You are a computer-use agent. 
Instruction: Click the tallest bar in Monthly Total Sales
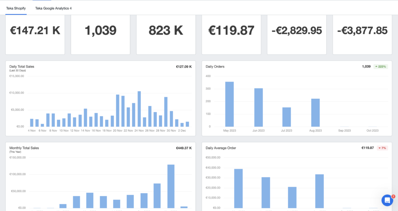171,186
